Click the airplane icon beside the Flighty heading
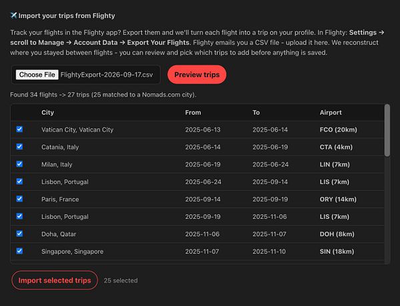Image resolution: width=400 pixels, height=306 pixels. click(x=13, y=15)
